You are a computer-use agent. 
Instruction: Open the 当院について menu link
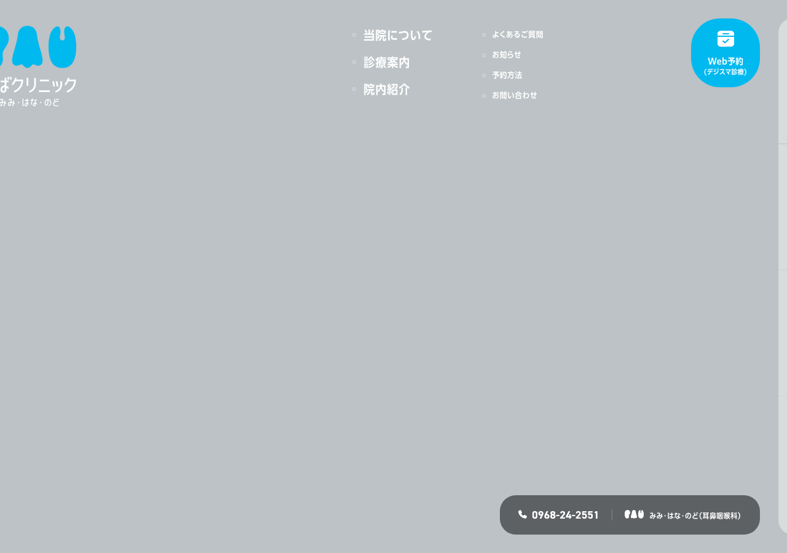pyautogui.click(x=398, y=36)
